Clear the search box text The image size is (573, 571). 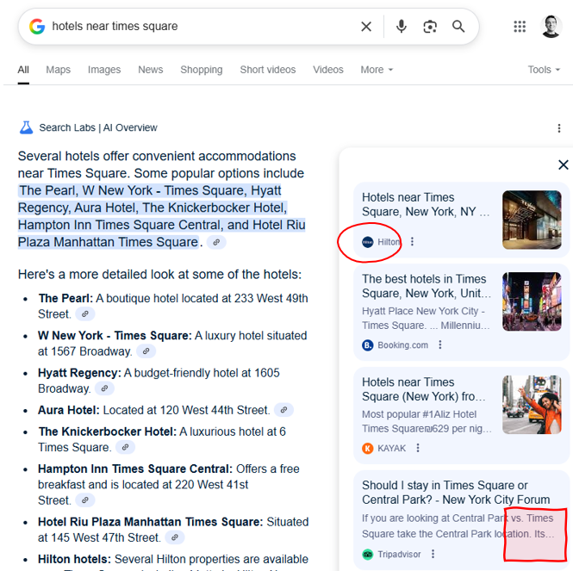(x=366, y=27)
